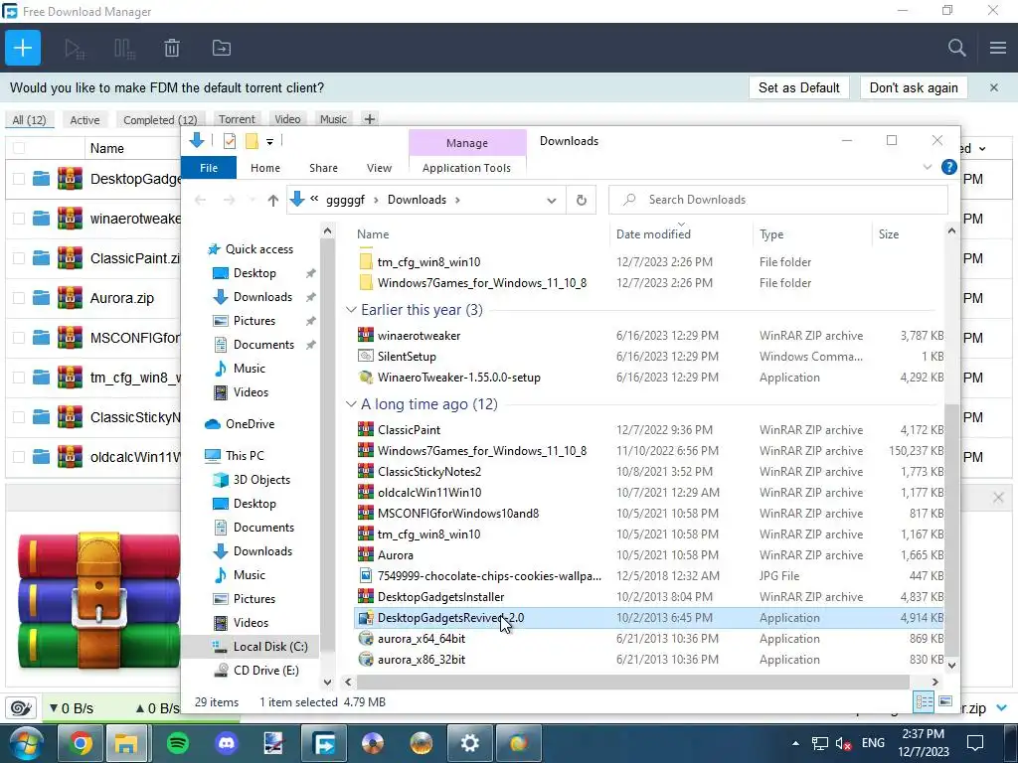Open Explorer Home ribbon tab
The width and height of the screenshot is (1018, 763).
(x=264, y=168)
